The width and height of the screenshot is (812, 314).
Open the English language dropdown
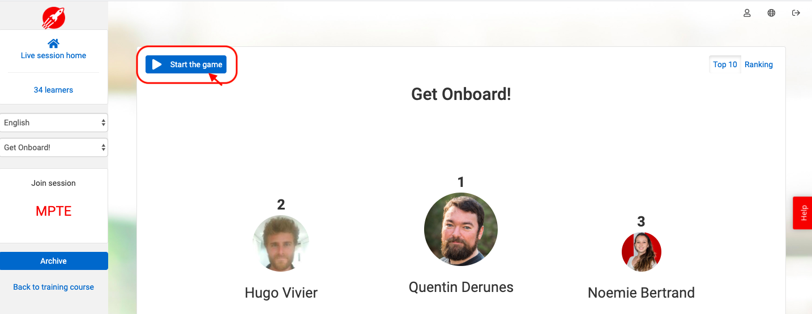(54, 123)
